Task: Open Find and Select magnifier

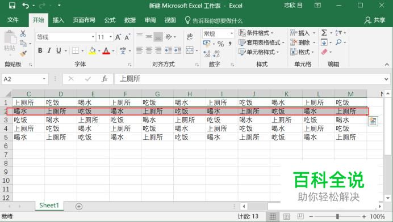Action: [338, 42]
